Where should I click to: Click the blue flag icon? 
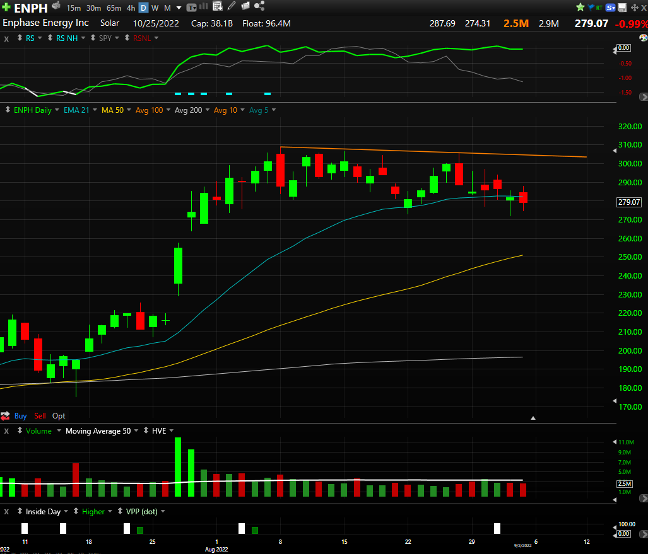tap(591, 8)
